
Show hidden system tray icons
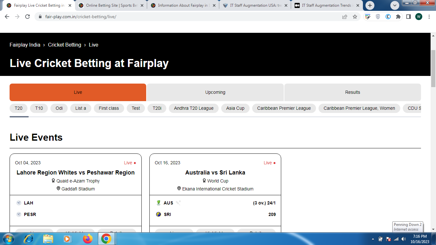(x=373, y=239)
